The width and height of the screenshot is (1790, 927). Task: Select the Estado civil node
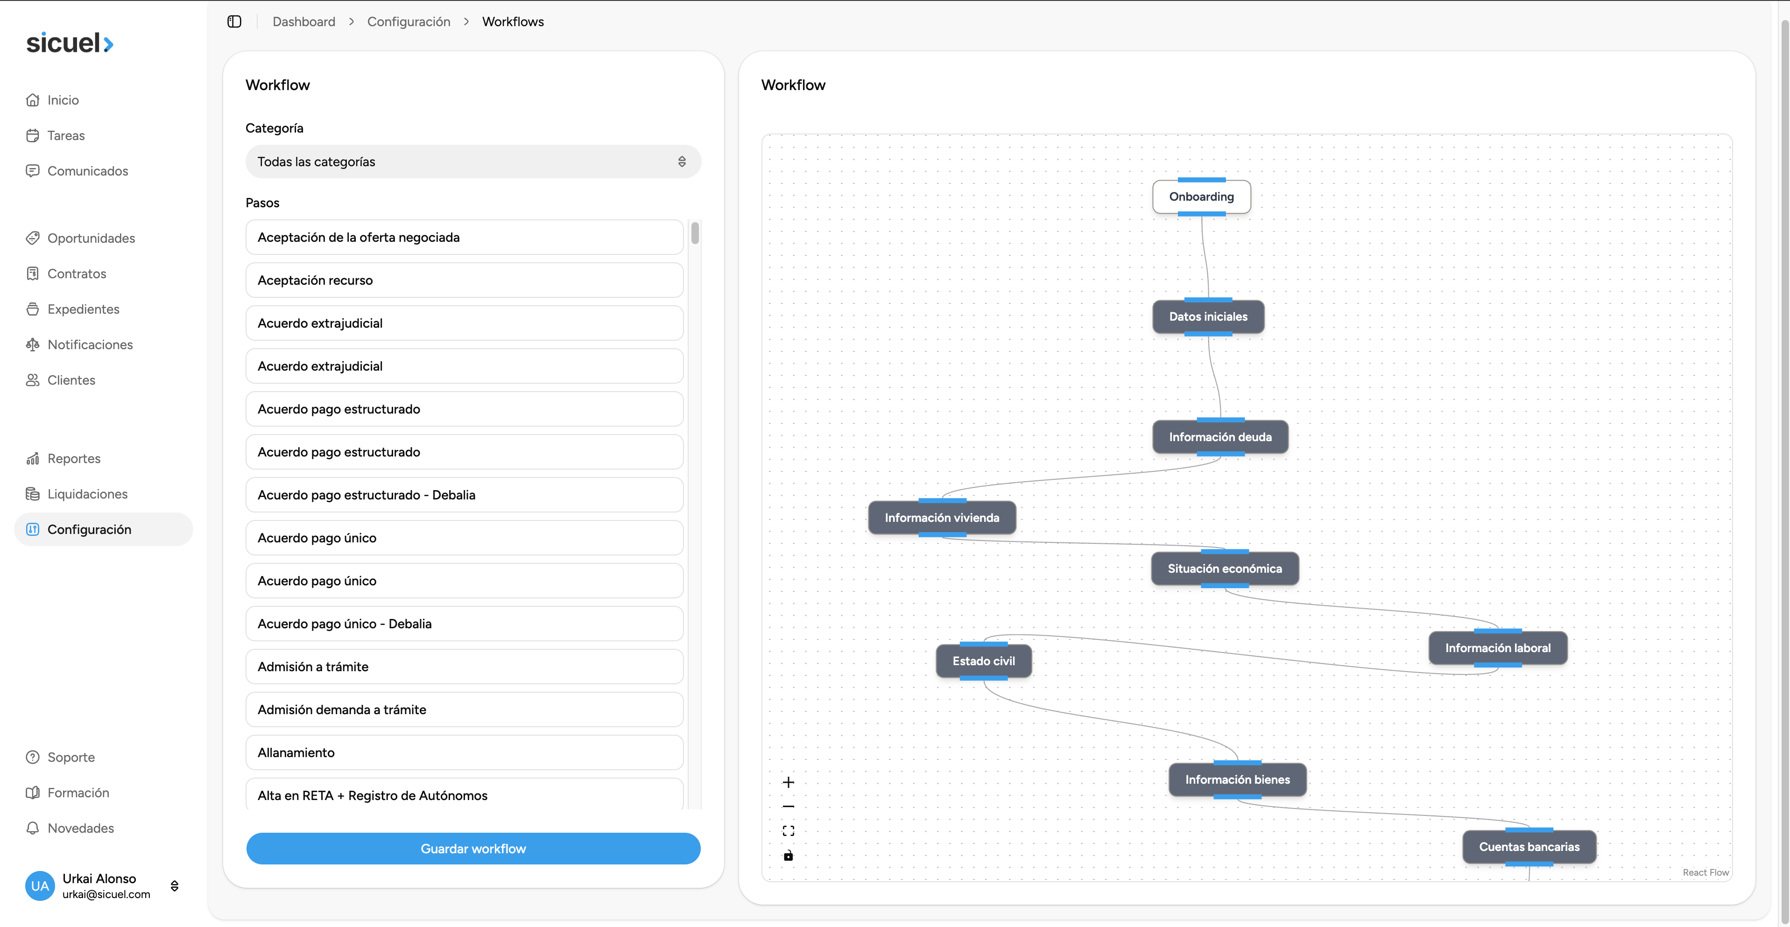click(x=984, y=661)
